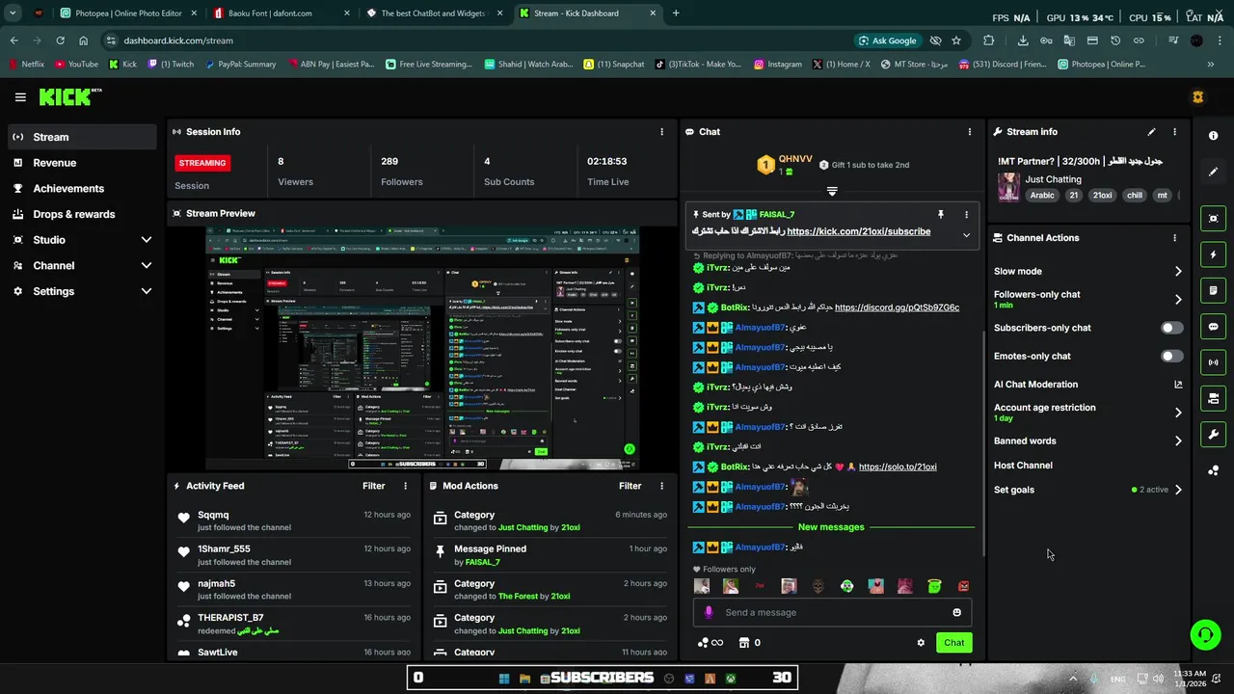Viewport: 1234px width, 694px height.
Task: Open the Stream info three-dot menu
Action: click(x=1174, y=132)
